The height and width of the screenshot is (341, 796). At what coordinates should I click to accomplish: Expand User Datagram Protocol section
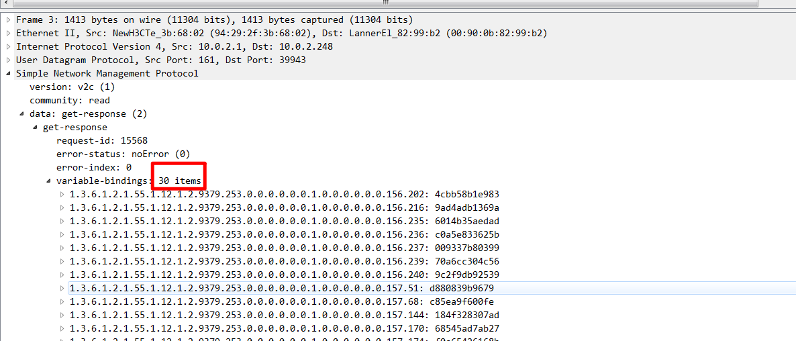pyautogui.click(x=8, y=60)
